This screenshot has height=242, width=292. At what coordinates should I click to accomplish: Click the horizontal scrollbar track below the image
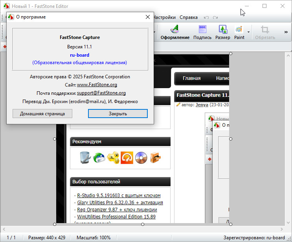click(141, 229)
